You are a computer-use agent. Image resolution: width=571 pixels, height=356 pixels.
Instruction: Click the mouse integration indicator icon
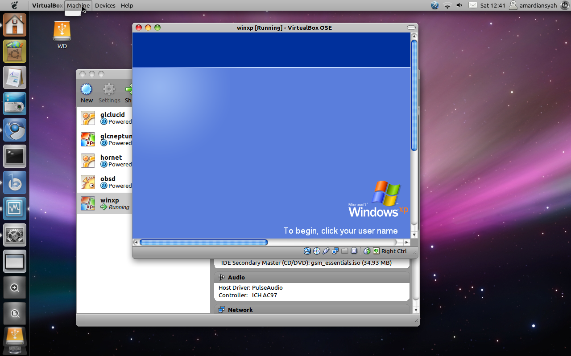click(x=367, y=251)
